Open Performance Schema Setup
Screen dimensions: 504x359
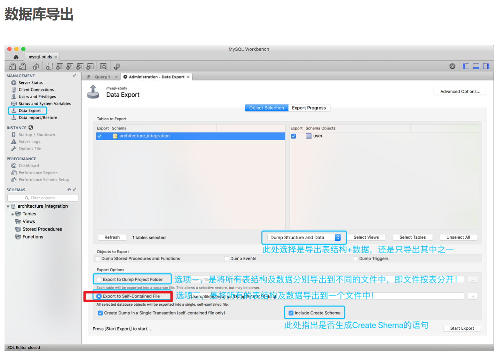44,180
